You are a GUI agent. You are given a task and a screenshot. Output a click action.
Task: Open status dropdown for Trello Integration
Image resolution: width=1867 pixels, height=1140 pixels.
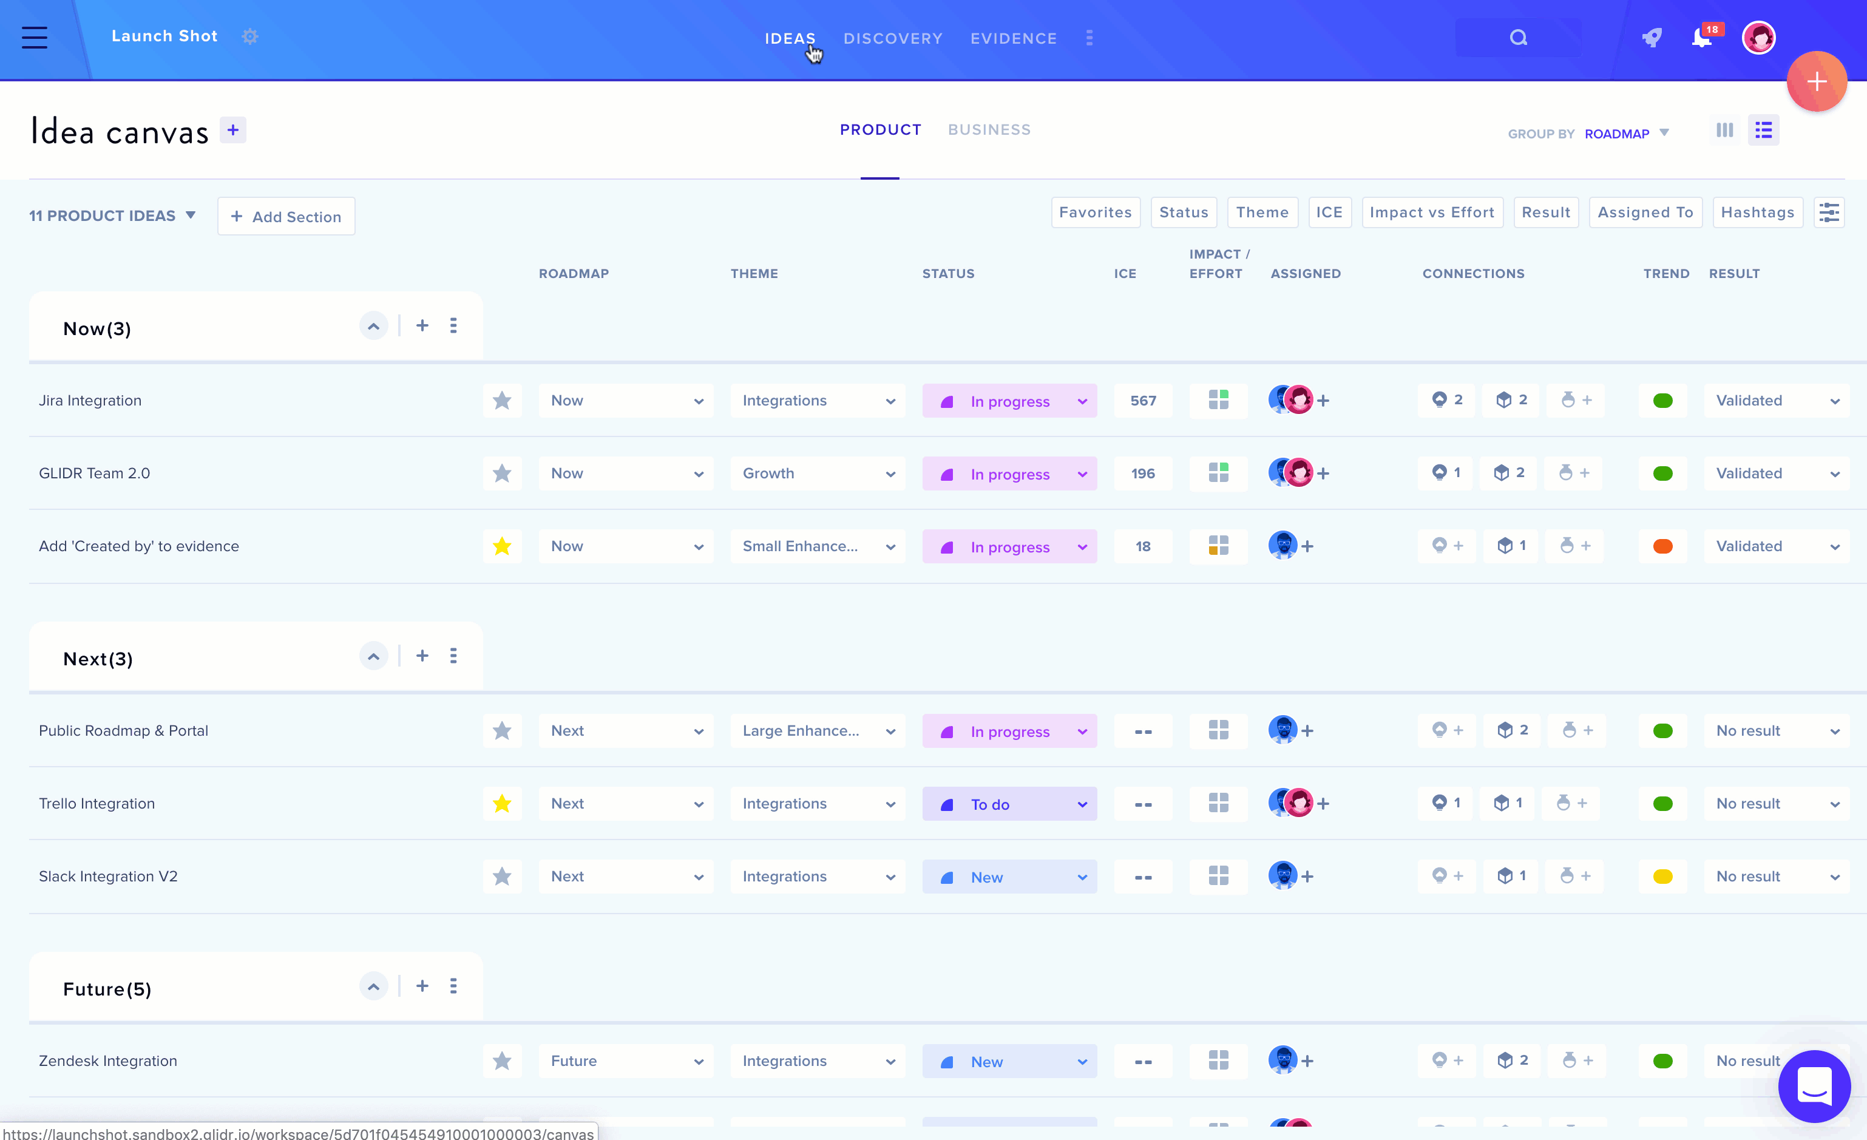(x=1009, y=804)
